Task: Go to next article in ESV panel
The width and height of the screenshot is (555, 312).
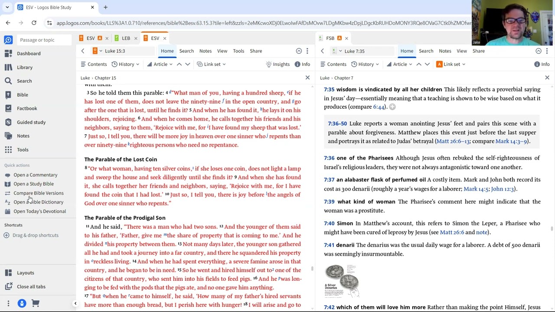Action: (x=188, y=64)
